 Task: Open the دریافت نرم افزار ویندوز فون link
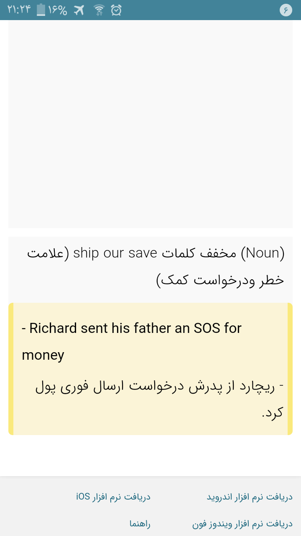point(242,524)
